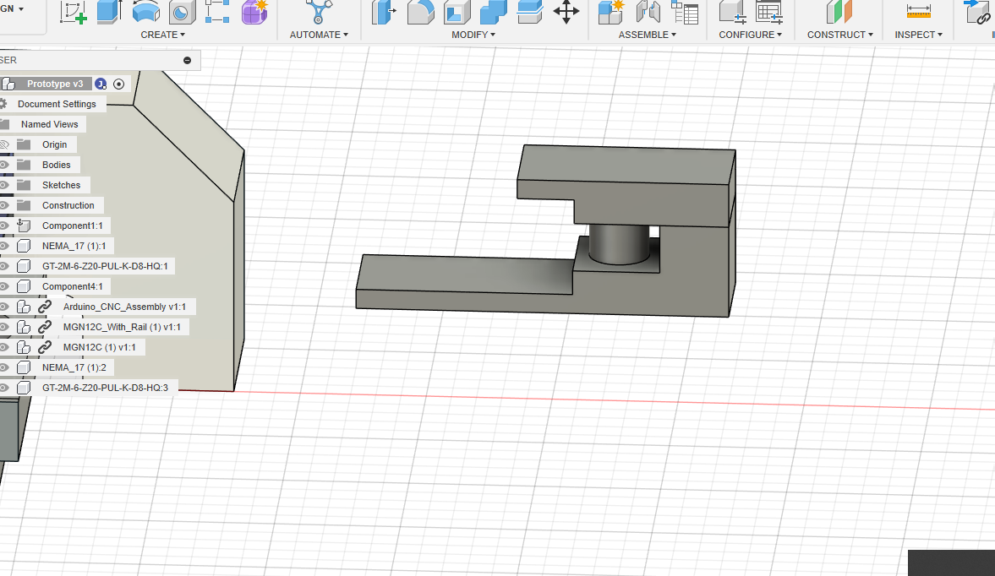Viewport: 995px width, 576px height.
Task: Select the Joint tool
Action: click(x=648, y=12)
